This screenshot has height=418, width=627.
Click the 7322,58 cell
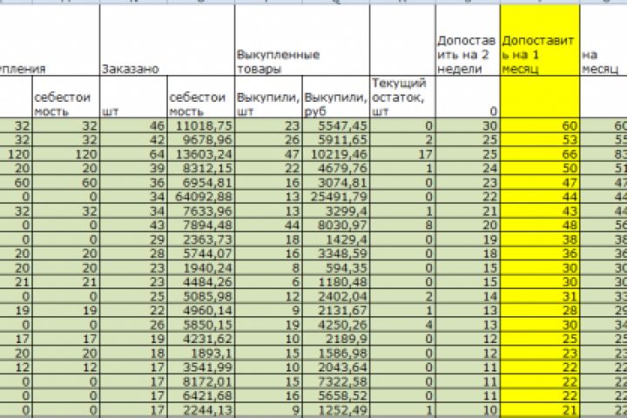click(336, 381)
